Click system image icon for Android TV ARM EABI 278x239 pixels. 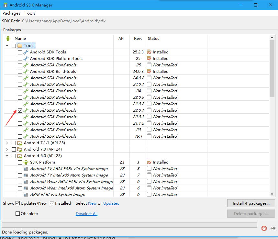coord(26,169)
